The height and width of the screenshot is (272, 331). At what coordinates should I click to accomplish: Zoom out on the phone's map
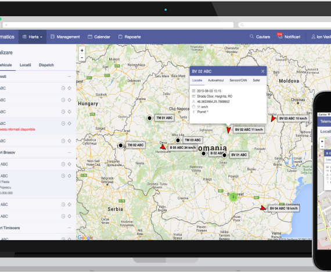click(x=322, y=146)
